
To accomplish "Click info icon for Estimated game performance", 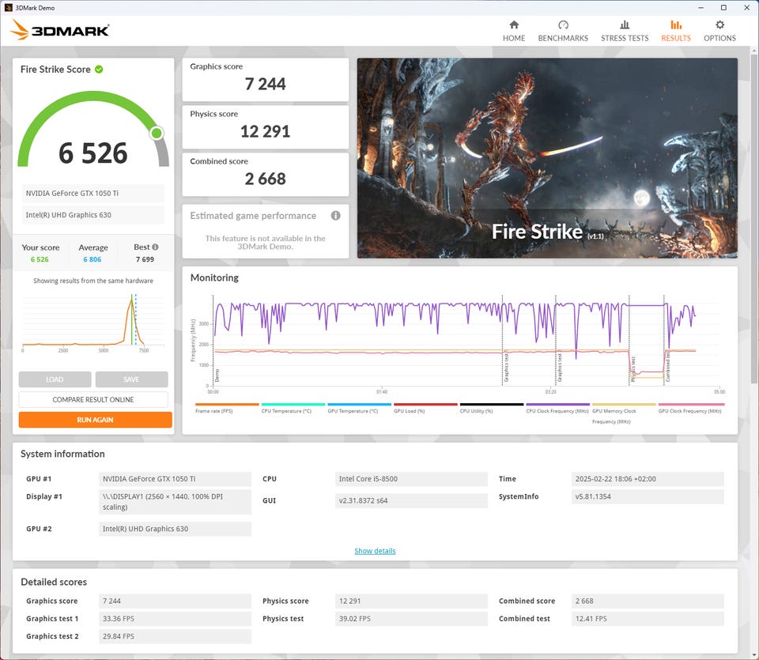I will [335, 215].
